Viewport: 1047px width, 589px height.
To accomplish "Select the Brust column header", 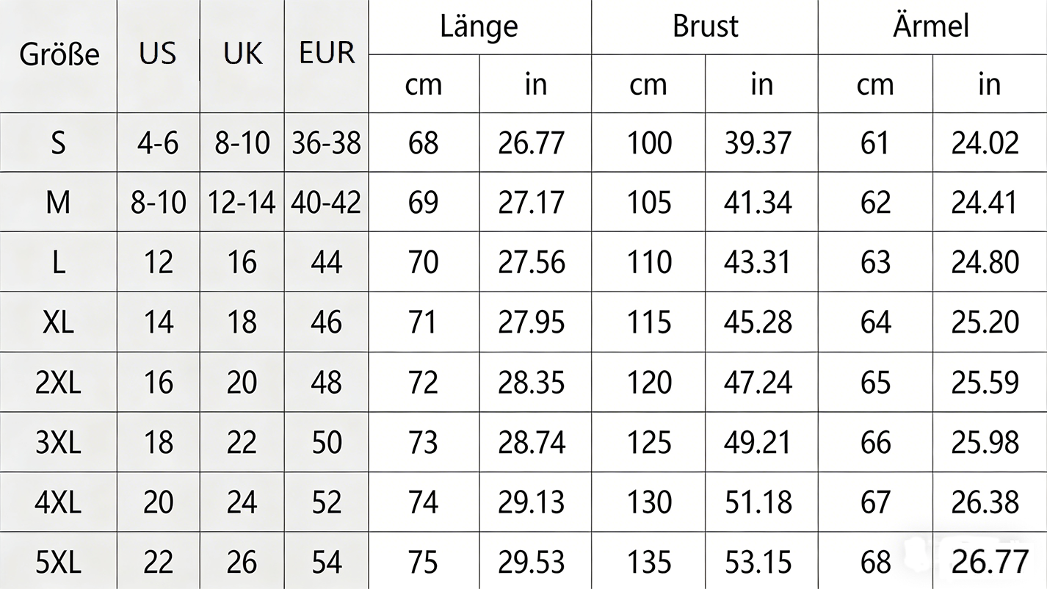I will 705,26.
